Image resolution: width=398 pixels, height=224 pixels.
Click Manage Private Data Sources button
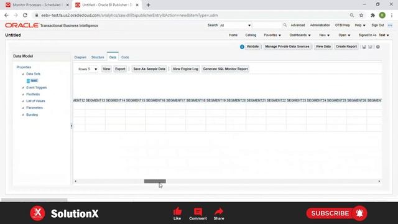coord(287,47)
